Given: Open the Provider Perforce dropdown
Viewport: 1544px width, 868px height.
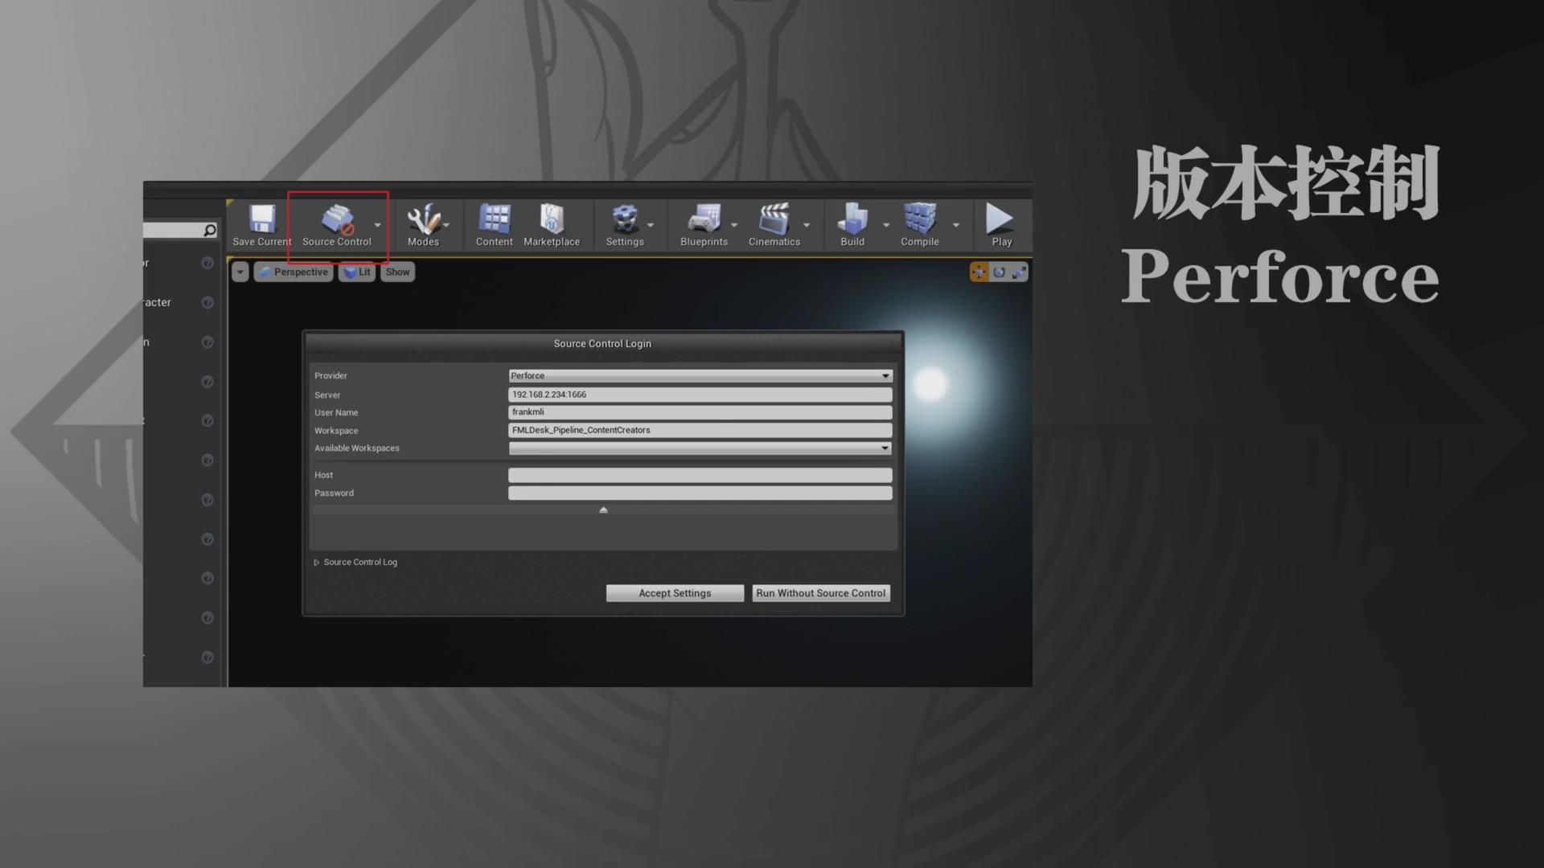Looking at the screenshot, I should click(x=700, y=375).
